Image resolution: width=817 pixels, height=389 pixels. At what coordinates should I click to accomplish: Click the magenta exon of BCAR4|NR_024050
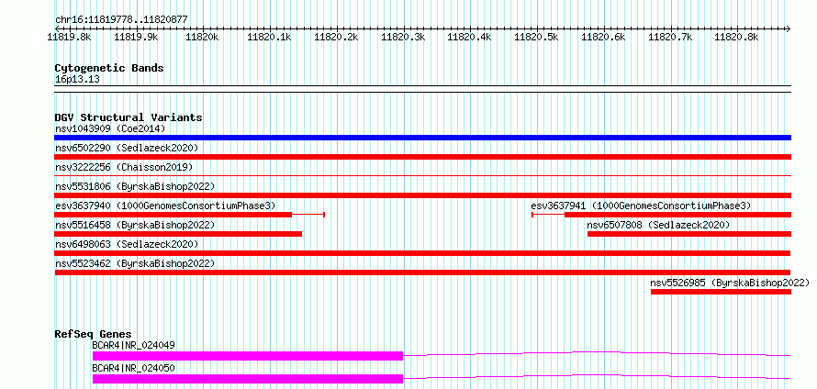tap(248, 379)
